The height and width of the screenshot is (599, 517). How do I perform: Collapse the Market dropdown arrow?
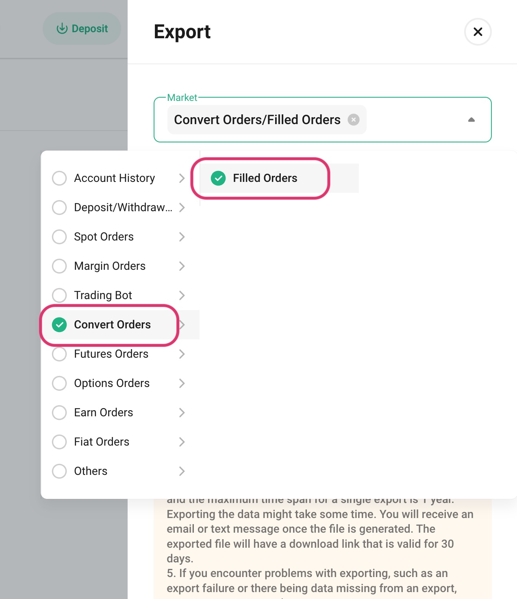click(471, 120)
